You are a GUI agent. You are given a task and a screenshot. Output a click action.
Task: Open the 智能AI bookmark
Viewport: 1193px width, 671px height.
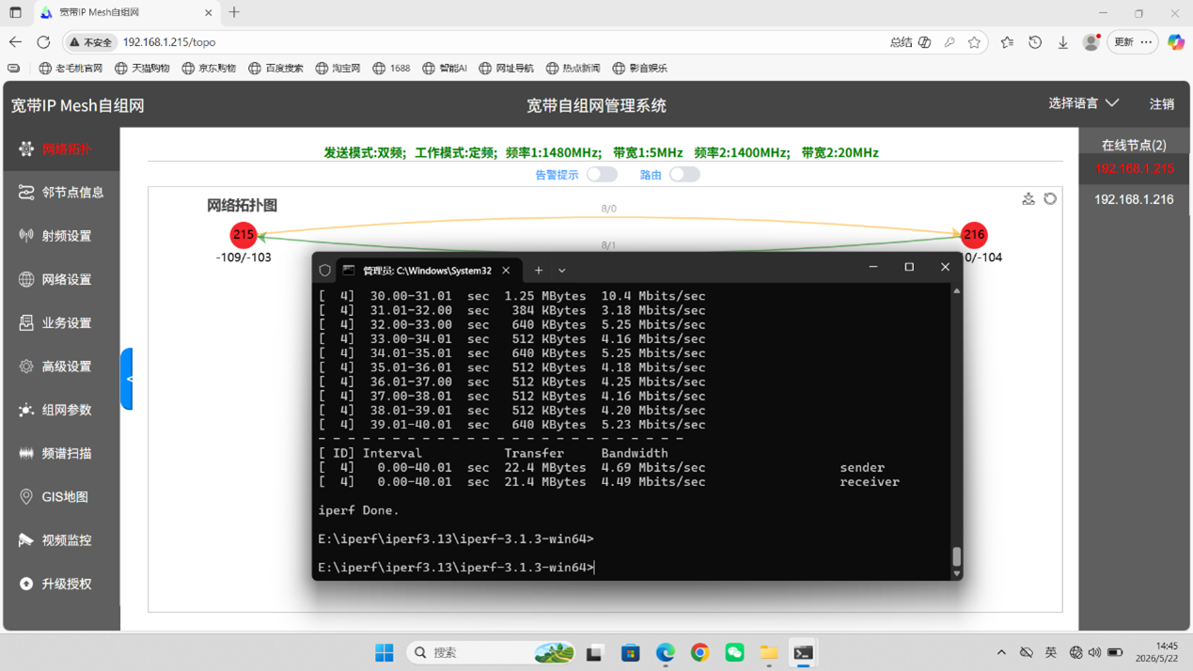[x=445, y=68]
